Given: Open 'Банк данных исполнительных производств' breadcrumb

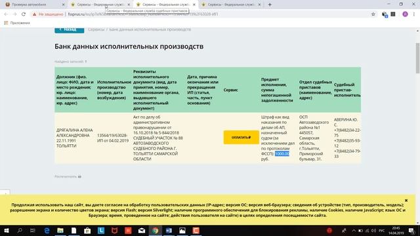Looking at the screenshot, I should coord(150,29).
